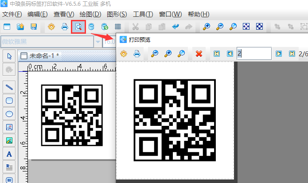Toggle the grid display icon

pos(118,27)
